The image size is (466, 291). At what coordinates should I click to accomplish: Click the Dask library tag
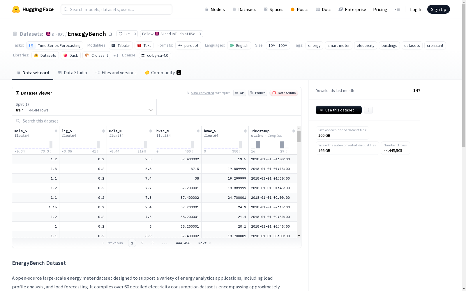click(70, 55)
